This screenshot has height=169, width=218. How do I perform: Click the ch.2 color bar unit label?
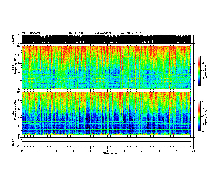206,117
